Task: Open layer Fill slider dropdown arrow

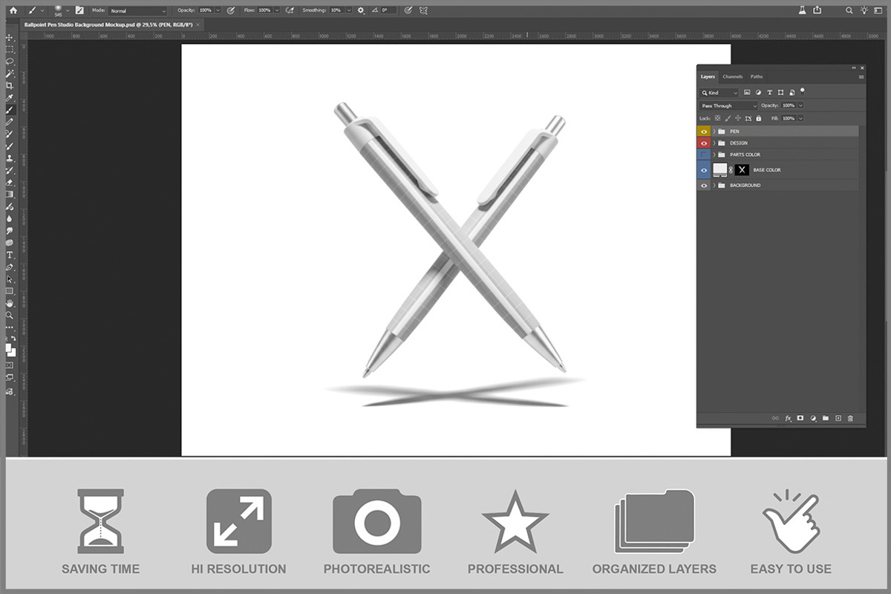Action: coord(800,119)
